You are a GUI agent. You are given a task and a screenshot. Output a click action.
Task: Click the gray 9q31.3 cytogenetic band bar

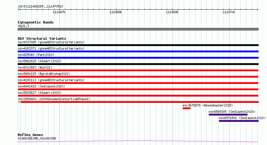coord(138,29)
